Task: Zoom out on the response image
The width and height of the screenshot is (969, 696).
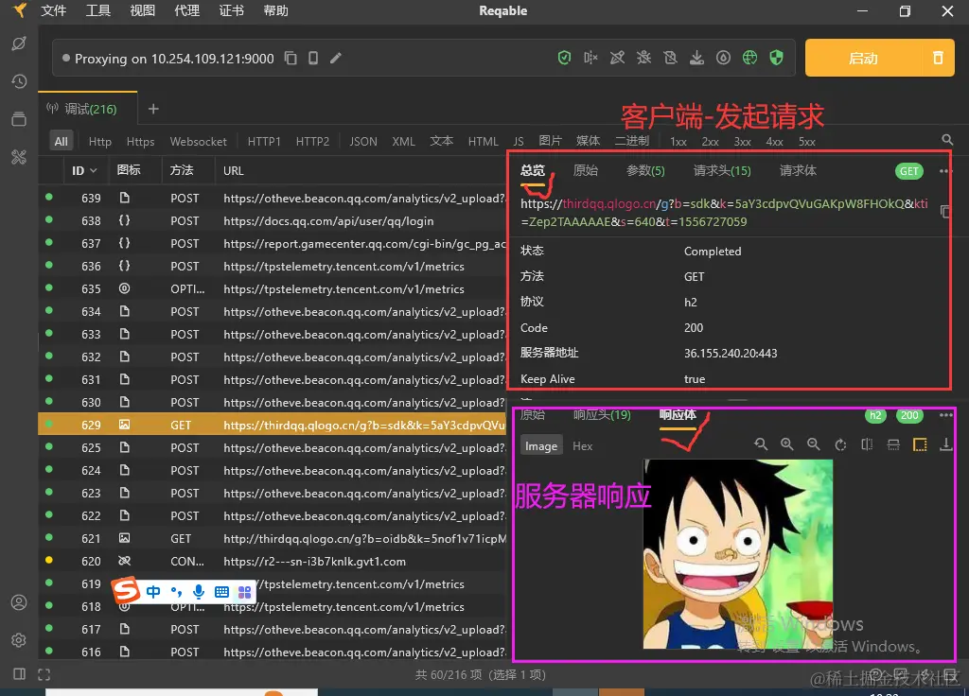Action: point(813,444)
